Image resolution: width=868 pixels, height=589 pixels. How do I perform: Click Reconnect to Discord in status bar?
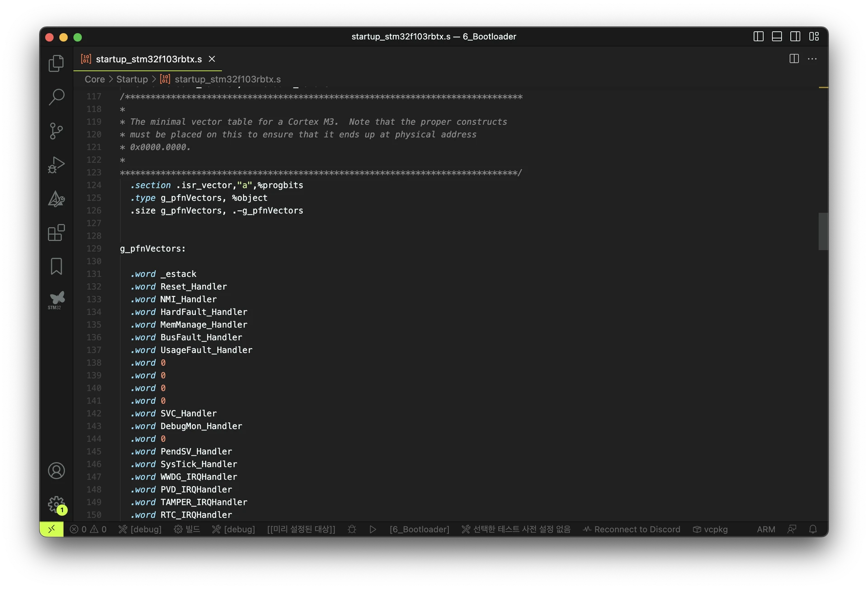point(631,529)
